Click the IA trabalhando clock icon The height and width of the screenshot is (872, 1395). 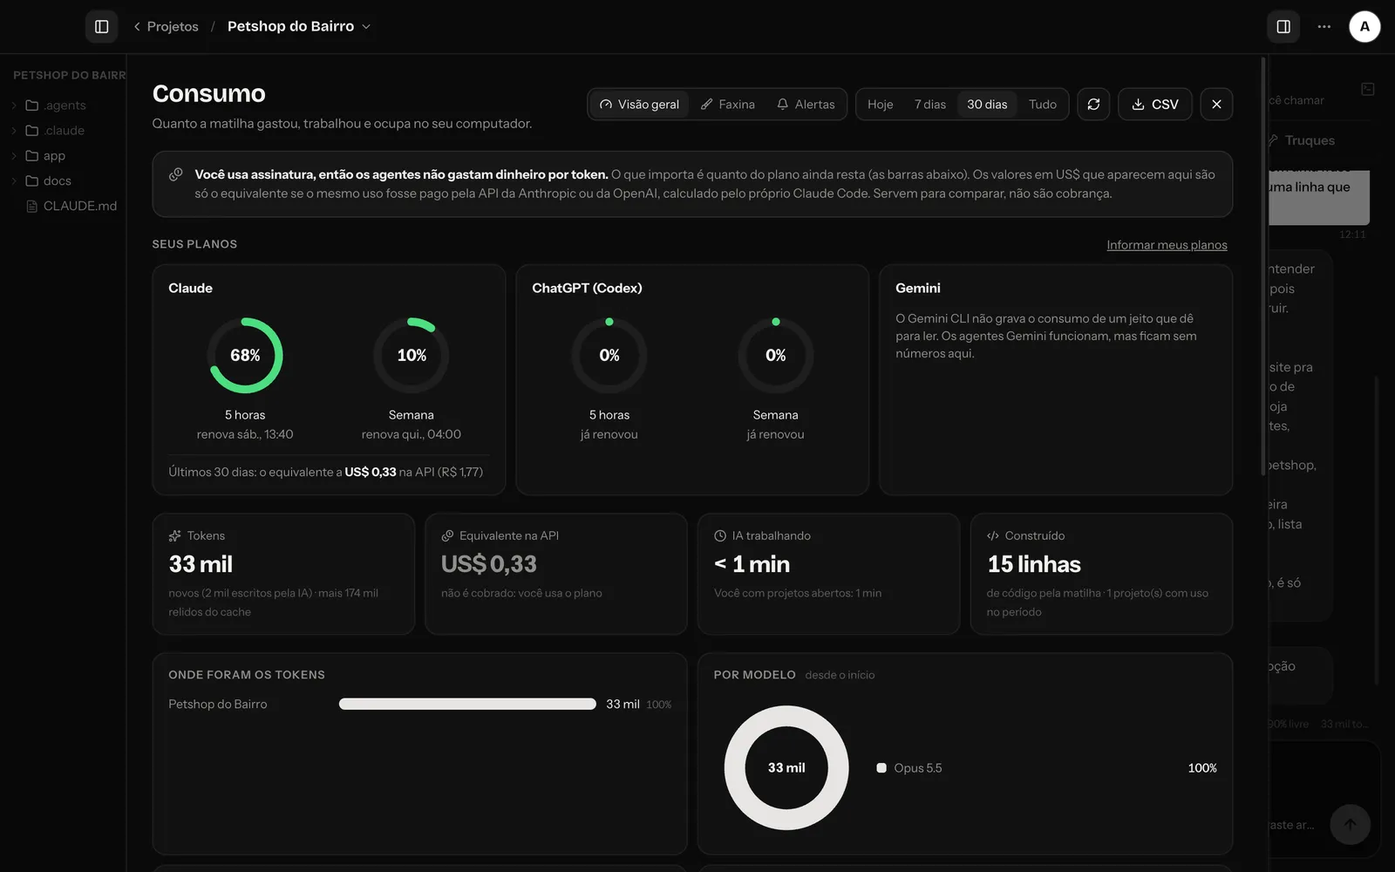point(720,535)
